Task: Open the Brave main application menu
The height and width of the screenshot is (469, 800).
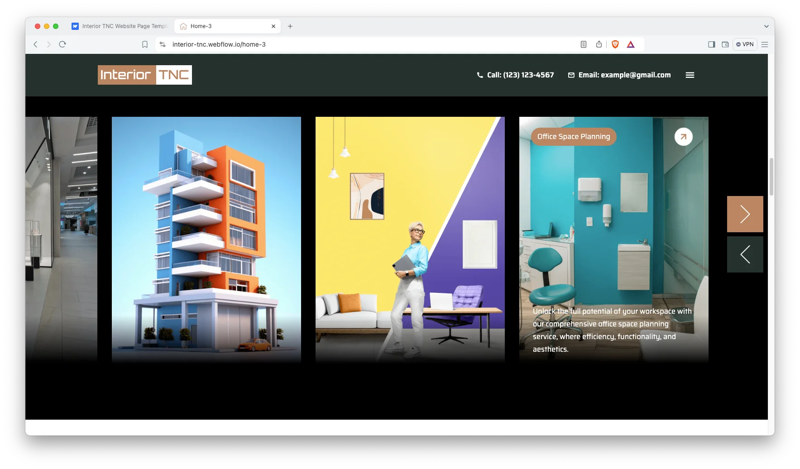Action: point(765,44)
